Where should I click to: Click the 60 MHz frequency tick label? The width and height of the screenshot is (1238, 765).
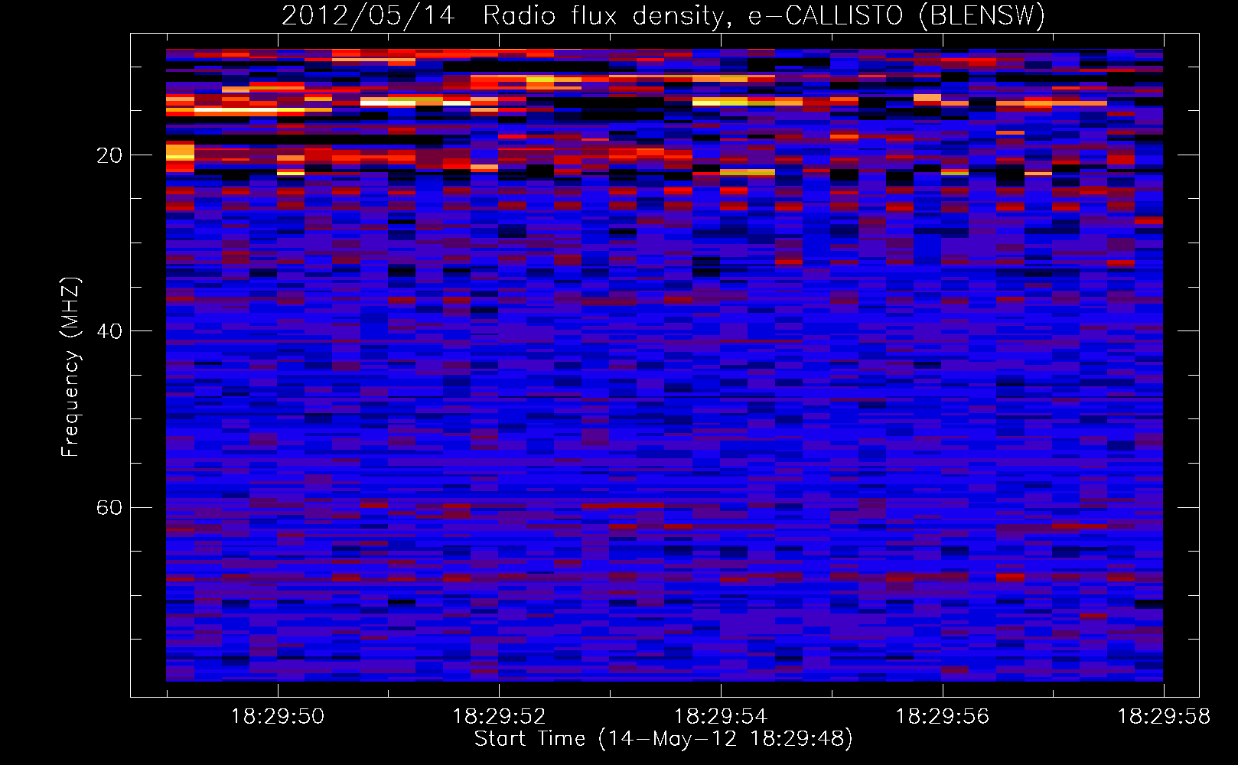tap(109, 507)
